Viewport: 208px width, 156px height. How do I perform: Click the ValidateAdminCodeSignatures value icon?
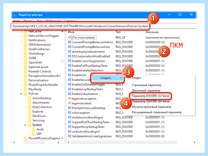pos(69,136)
